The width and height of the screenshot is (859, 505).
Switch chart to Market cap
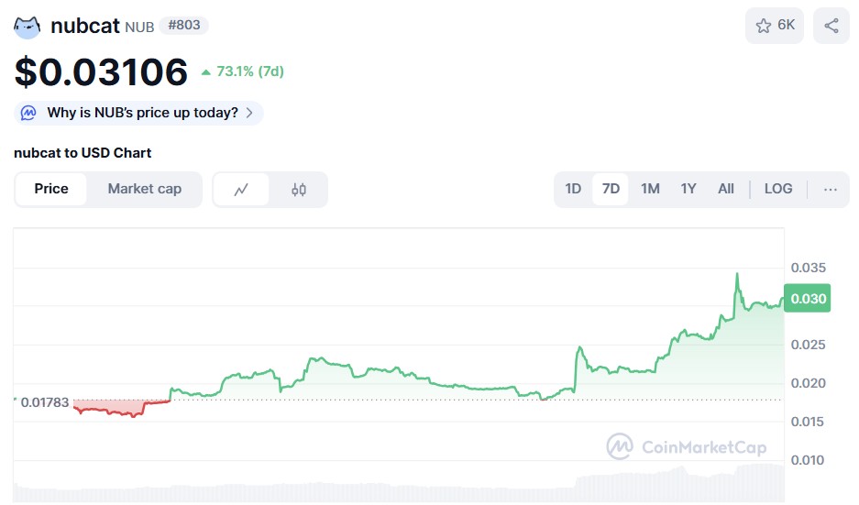[x=145, y=189]
